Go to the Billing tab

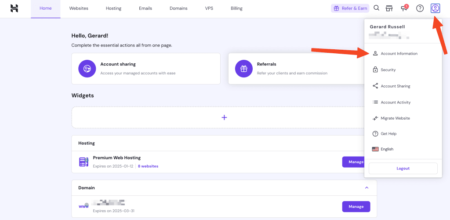click(x=236, y=8)
